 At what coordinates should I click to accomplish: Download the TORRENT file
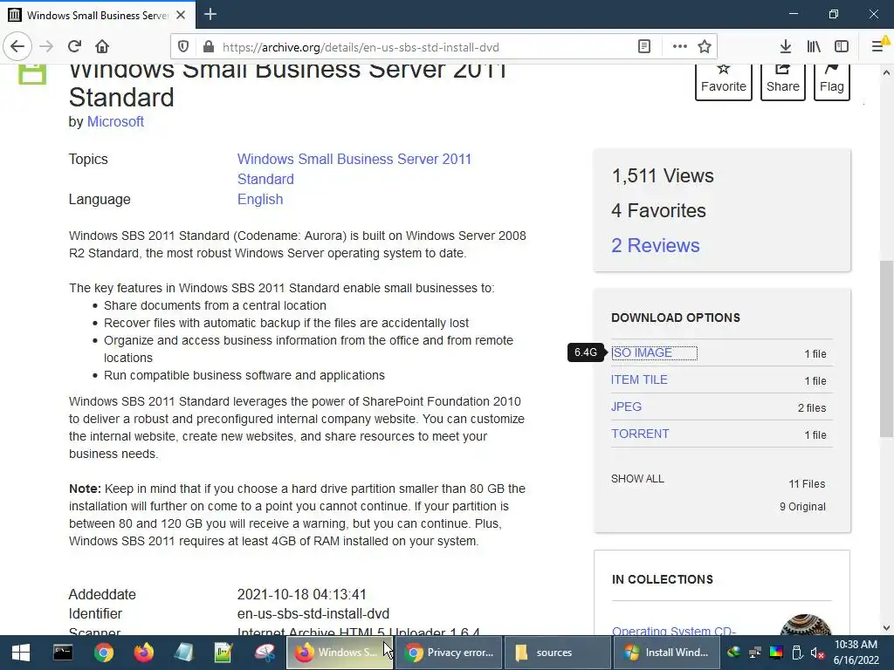[640, 434]
